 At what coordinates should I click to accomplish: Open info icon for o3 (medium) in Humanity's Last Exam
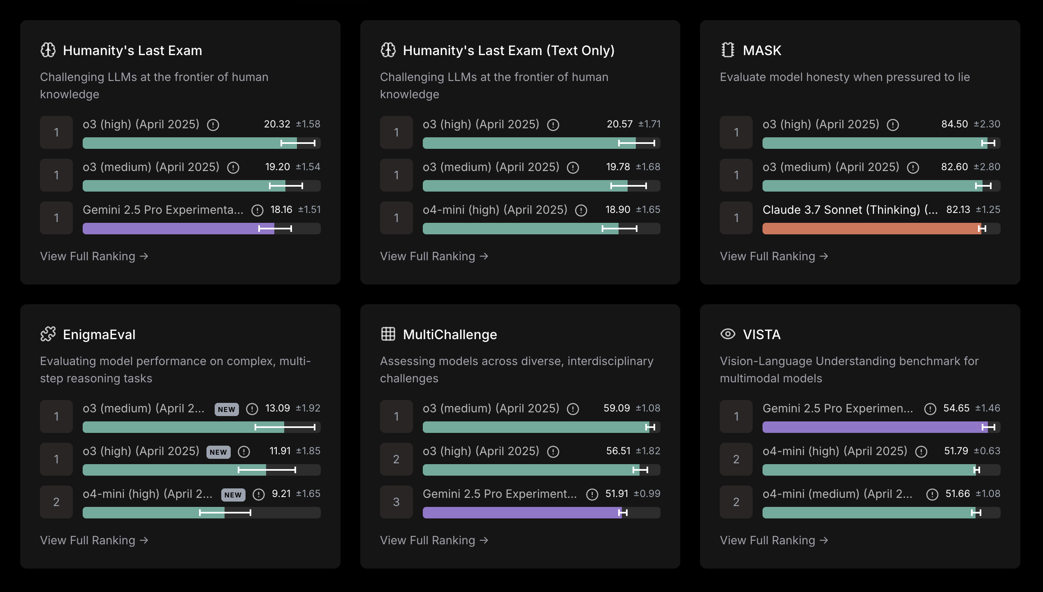pos(233,168)
